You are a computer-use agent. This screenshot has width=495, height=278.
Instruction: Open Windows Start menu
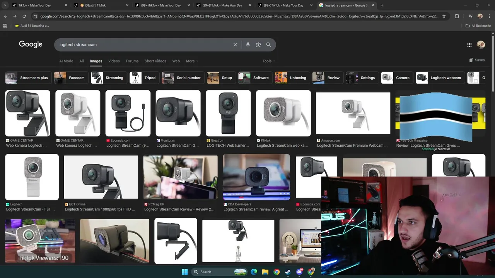pos(184,272)
